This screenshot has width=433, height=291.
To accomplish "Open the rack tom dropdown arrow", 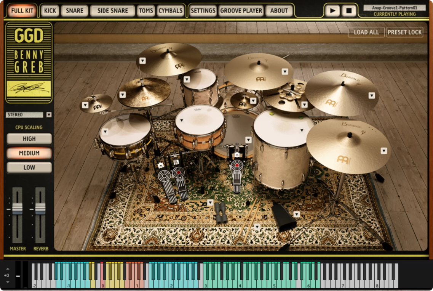I will pos(187,79).
